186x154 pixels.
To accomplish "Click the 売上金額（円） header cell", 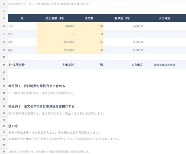I will coord(55,18).
